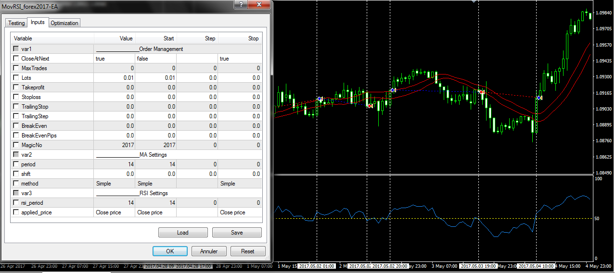Screen dimensions: 616x273
Task: Click the 2017.05.02 20:00 time label
Action: [x=390, y=266]
